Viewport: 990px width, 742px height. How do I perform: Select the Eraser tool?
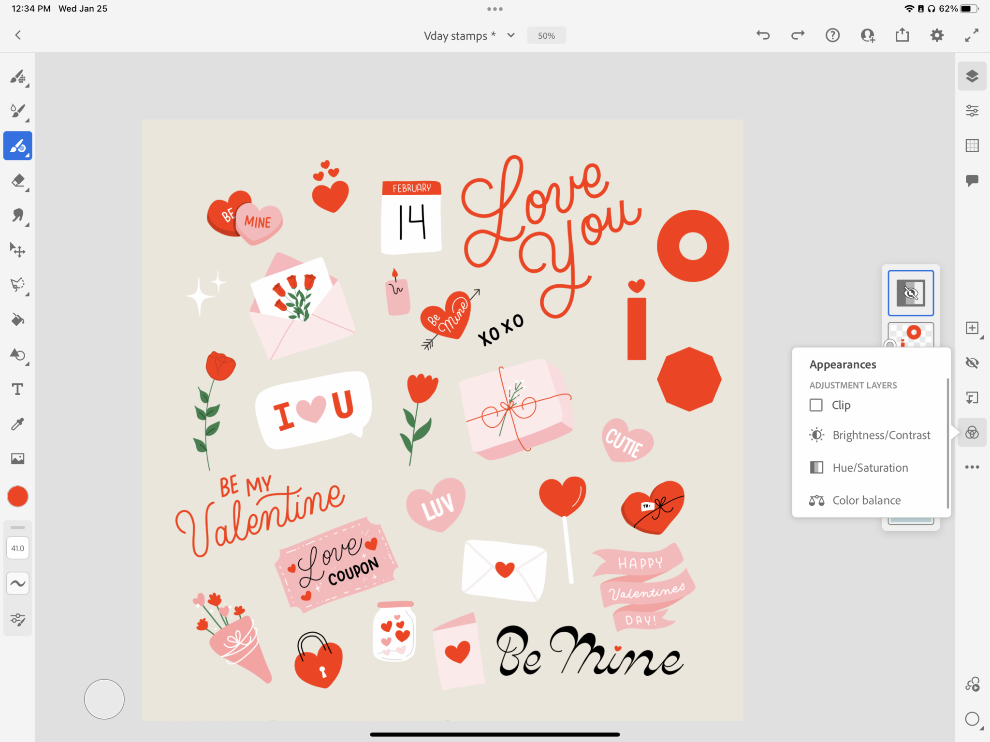pos(17,181)
